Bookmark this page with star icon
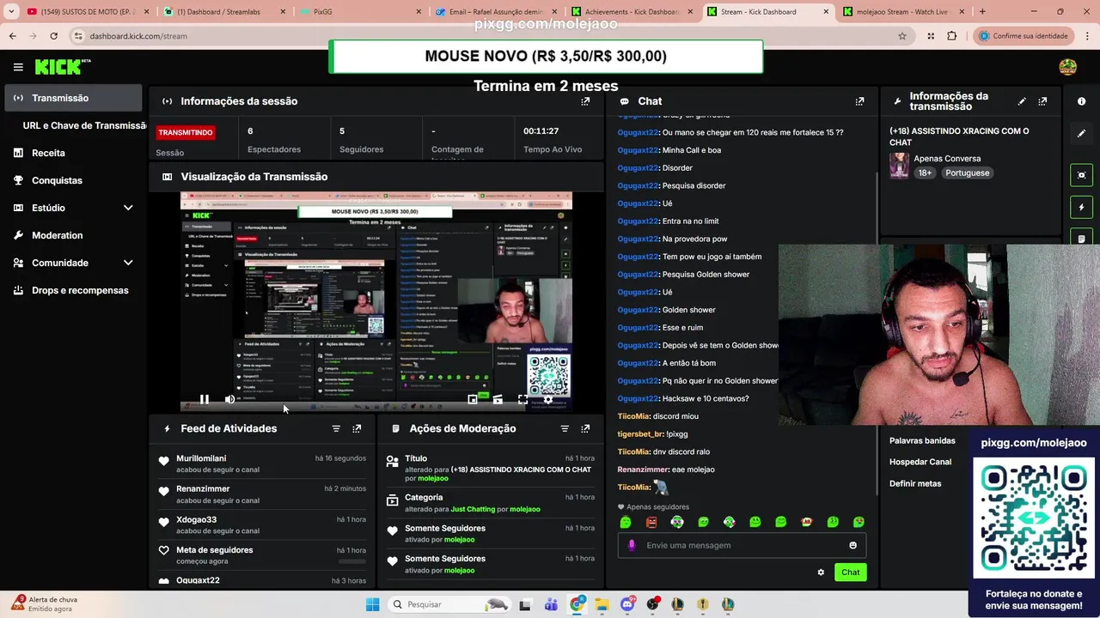The image size is (1100, 618). [902, 36]
